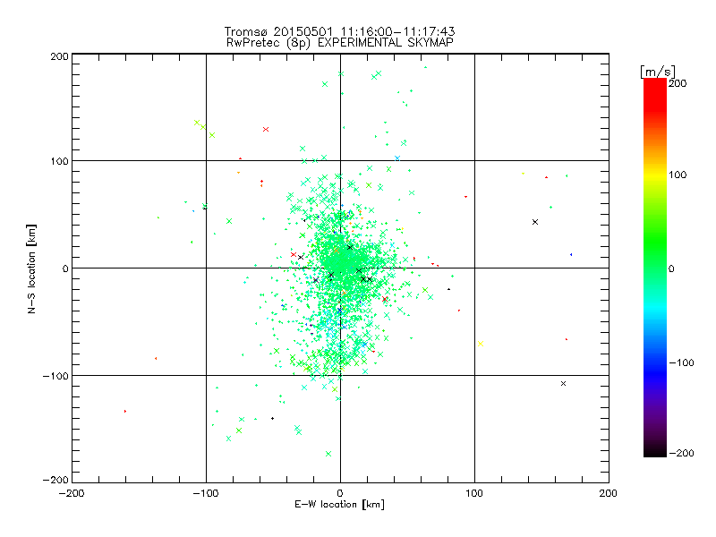
Task: Click the x-axis tick label "100"
Action: (x=474, y=493)
